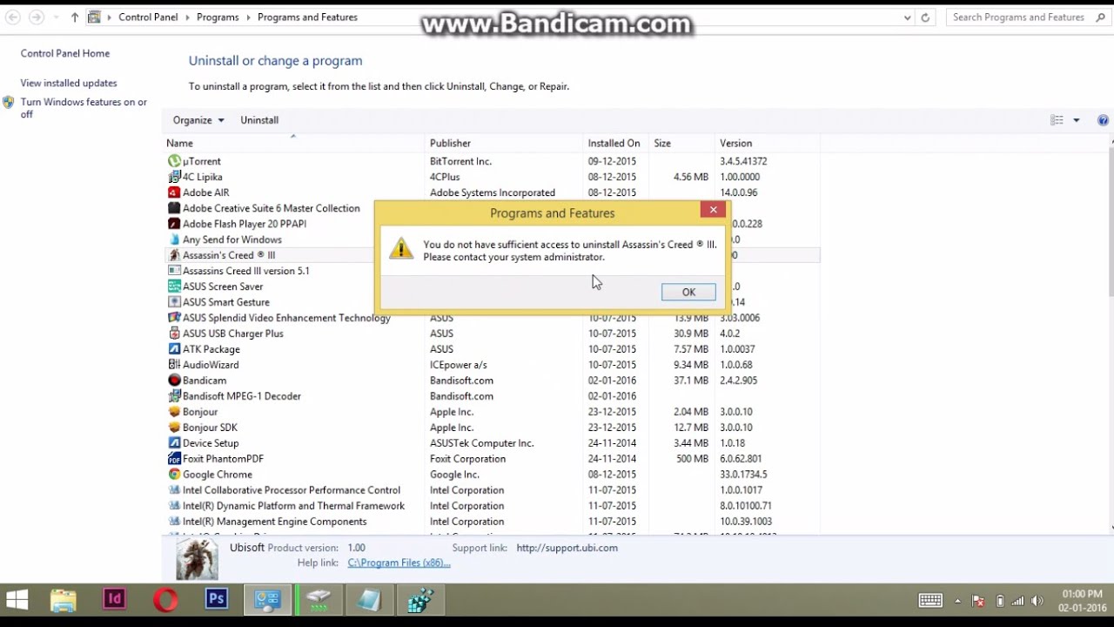The image size is (1114, 627).
Task: Click the µTorrent program icon
Action: point(174,161)
